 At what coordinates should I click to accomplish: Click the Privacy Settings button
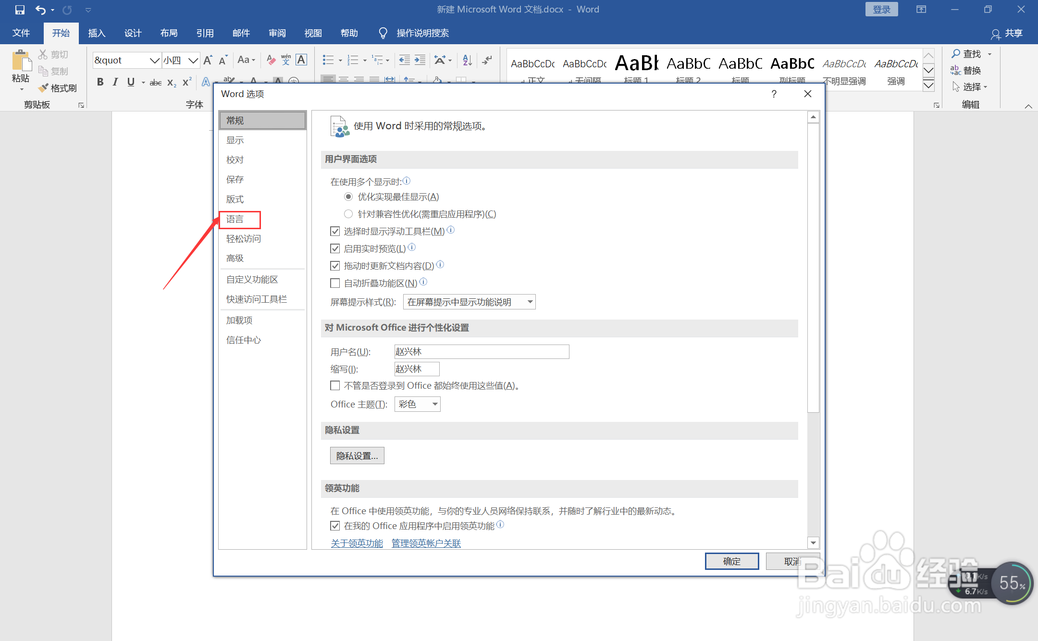[357, 456]
